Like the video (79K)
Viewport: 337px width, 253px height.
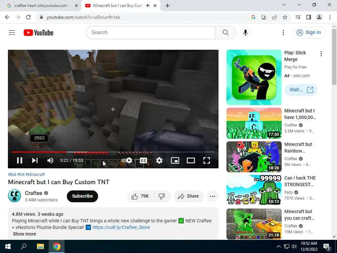(x=141, y=196)
